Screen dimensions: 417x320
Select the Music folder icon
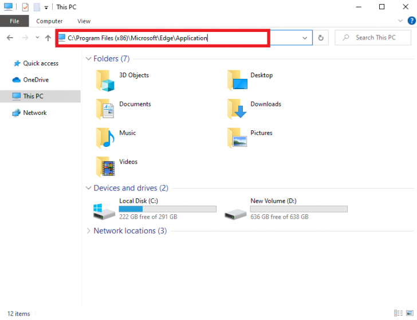(x=105, y=138)
